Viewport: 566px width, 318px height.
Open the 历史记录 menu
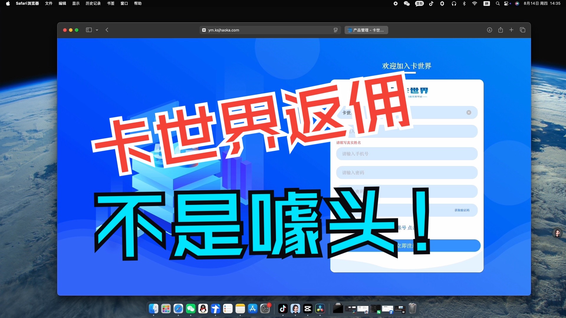coord(93,4)
